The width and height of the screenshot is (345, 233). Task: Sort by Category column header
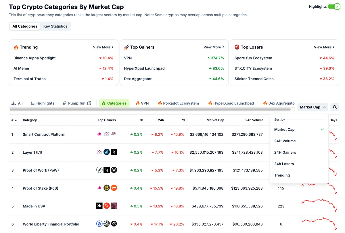click(30, 120)
